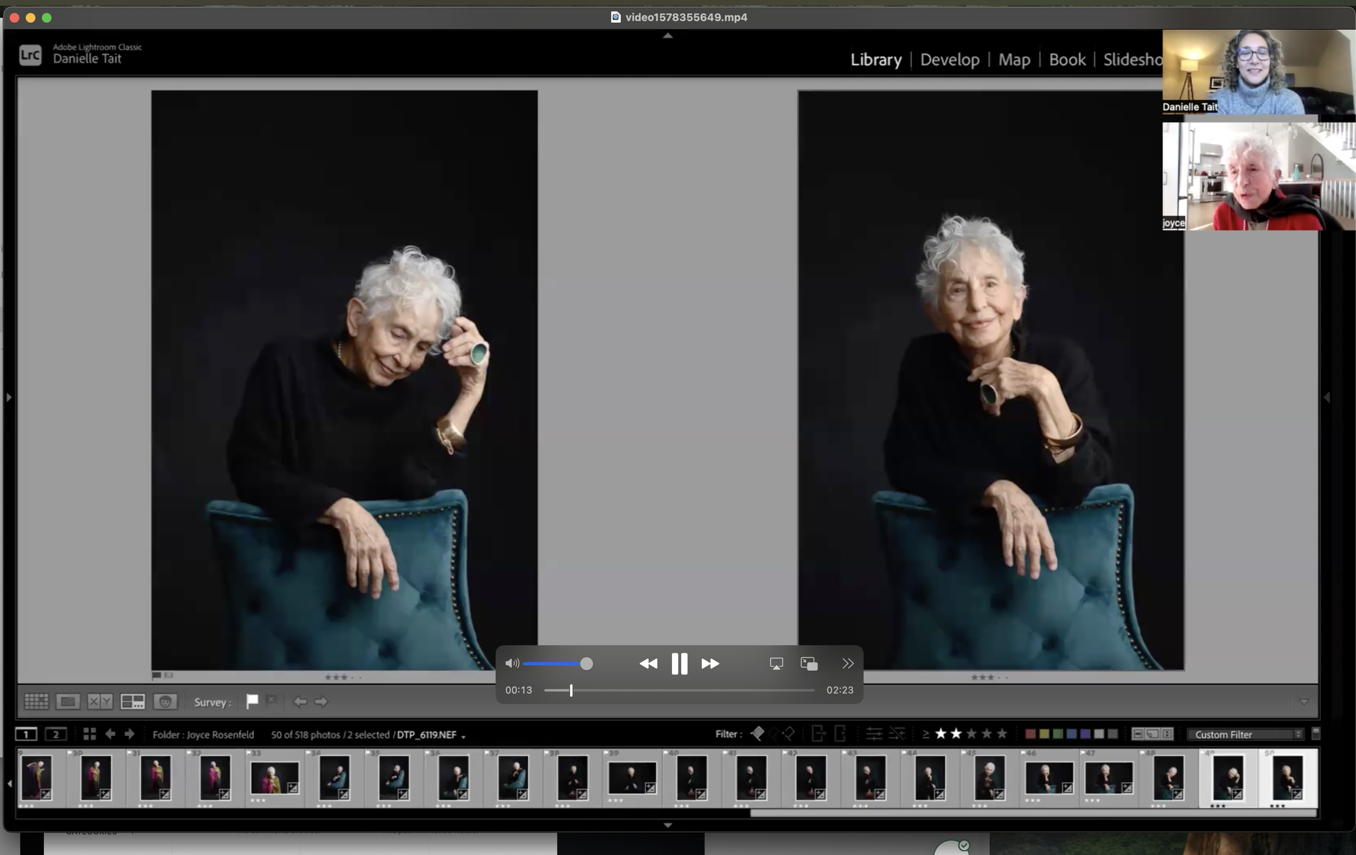Click filmstrip thumbnail number 33
The image size is (1356, 855).
(274, 778)
